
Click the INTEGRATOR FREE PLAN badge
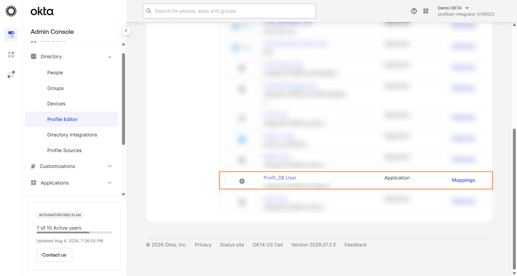click(60, 215)
